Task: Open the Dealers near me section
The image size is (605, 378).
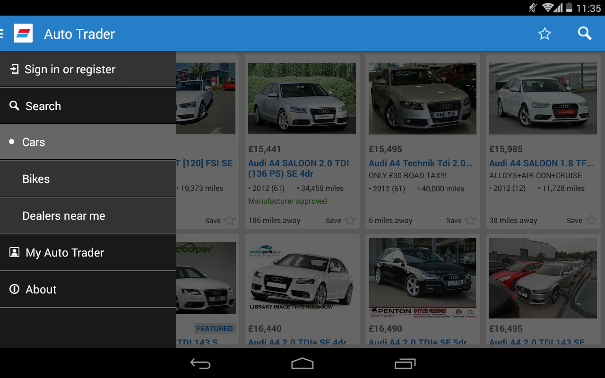Action: click(64, 215)
